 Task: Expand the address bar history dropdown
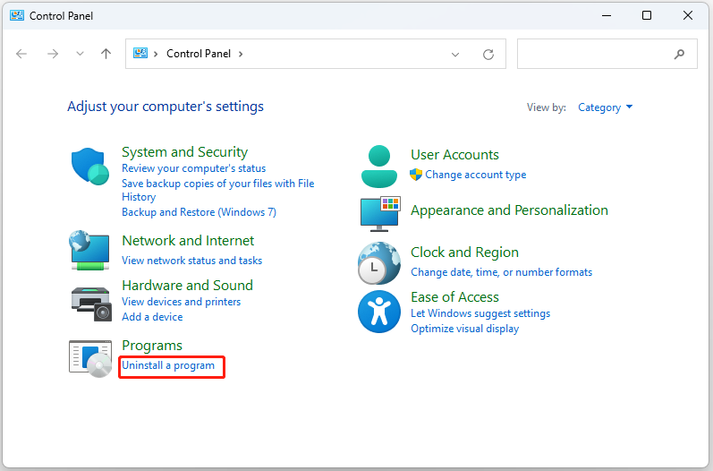[x=455, y=55]
